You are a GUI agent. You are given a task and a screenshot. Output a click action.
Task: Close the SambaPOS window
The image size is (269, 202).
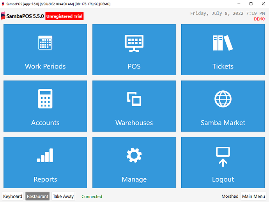[263, 4]
